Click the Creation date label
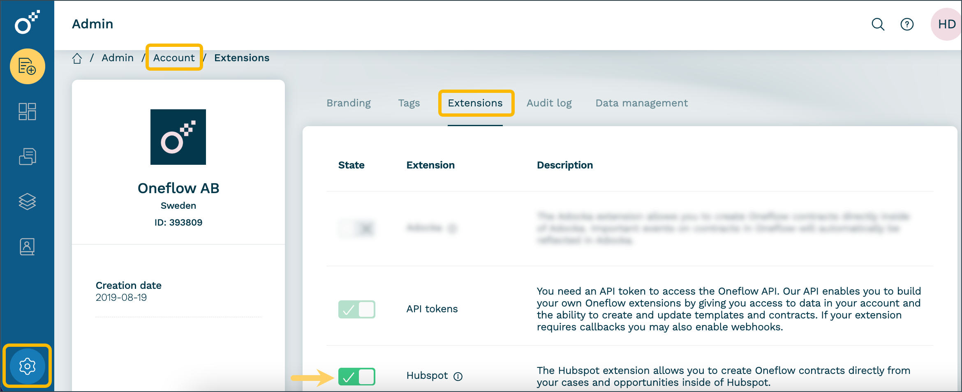Image resolution: width=962 pixels, height=392 pixels. click(x=129, y=286)
